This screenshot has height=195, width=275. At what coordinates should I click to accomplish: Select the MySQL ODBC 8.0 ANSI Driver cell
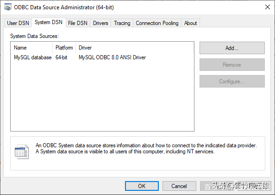click(x=112, y=57)
